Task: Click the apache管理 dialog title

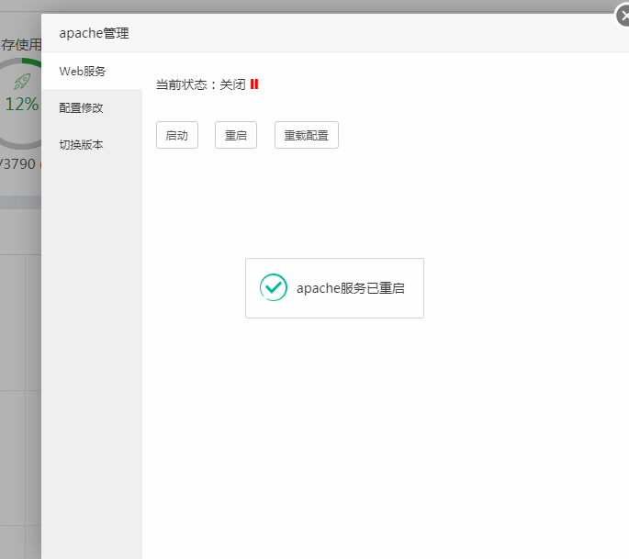Action: [x=95, y=33]
